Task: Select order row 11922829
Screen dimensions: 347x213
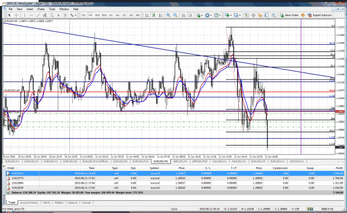Action: (x=174, y=188)
